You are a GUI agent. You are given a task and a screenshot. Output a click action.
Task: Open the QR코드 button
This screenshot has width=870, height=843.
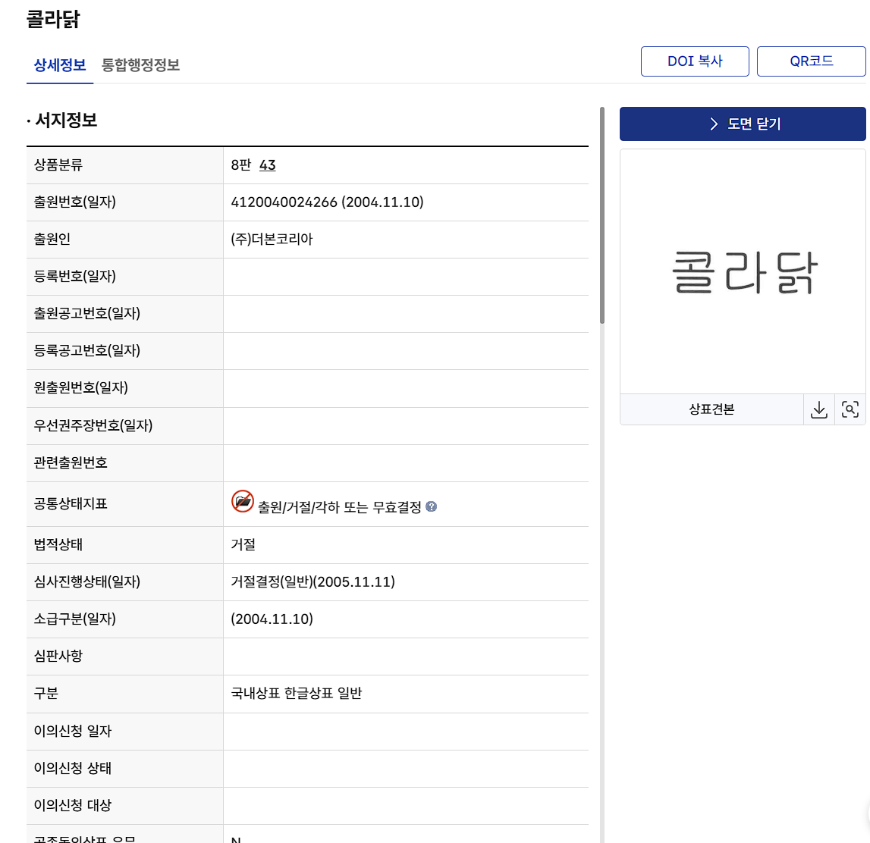(811, 61)
